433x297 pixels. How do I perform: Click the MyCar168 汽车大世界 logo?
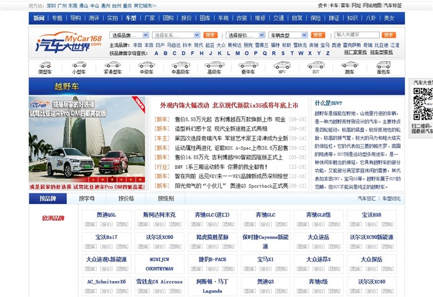coord(69,42)
